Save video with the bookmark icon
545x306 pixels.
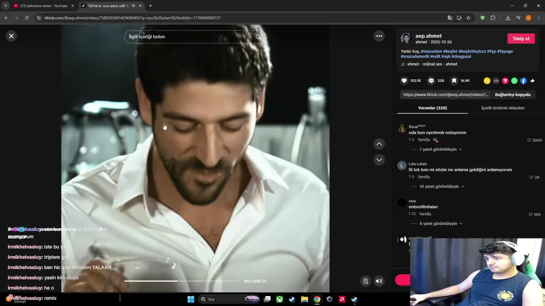tap(454, 81)
